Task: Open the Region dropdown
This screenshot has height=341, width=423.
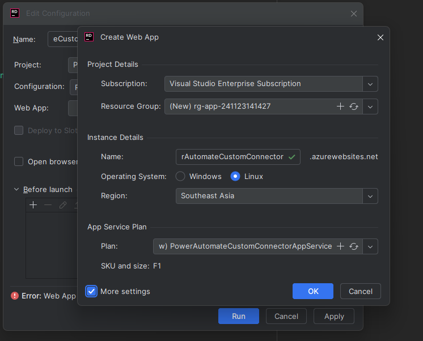Action: [370, 196]
